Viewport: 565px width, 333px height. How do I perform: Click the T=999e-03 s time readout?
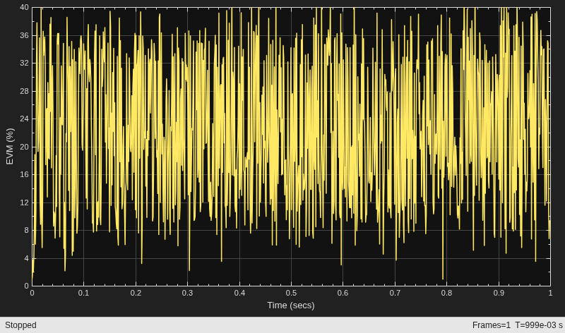pos(539,325)
